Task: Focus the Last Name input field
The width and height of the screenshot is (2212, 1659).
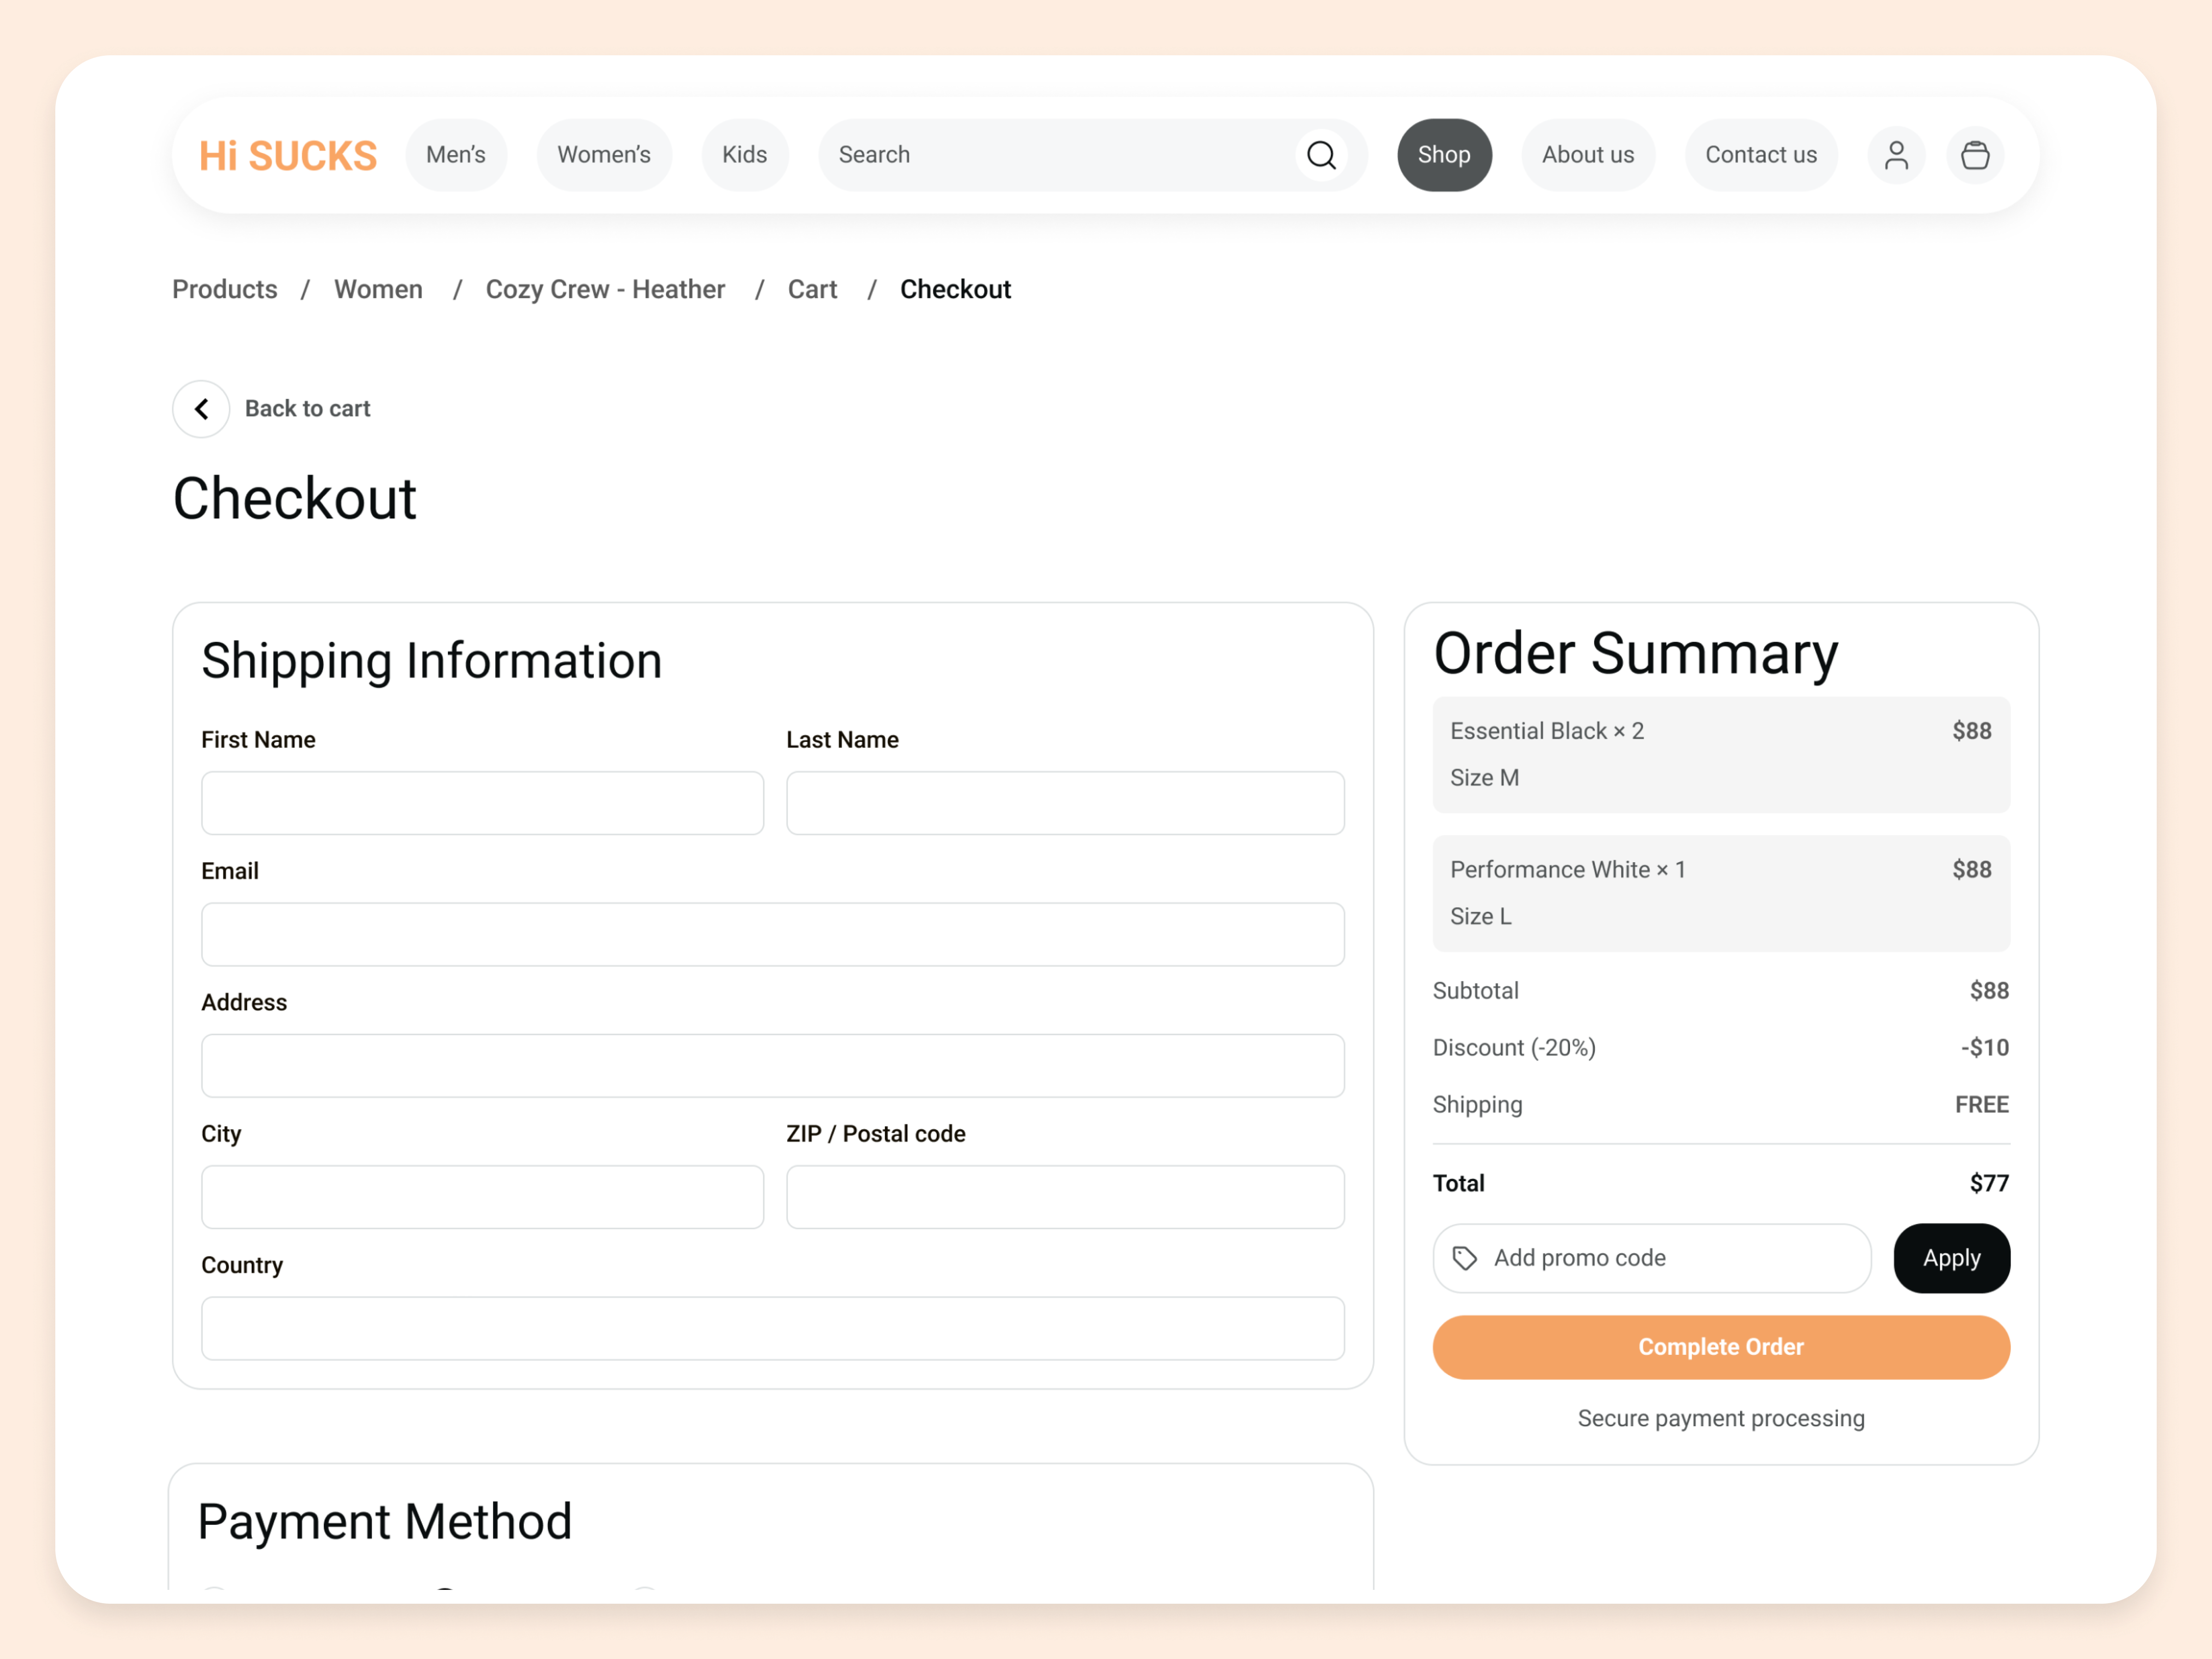Action: (x=1065, y=803)
